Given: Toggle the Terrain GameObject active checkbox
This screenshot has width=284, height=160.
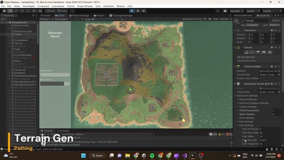Looking at the screenshot, I should click(x=243, y=21).
